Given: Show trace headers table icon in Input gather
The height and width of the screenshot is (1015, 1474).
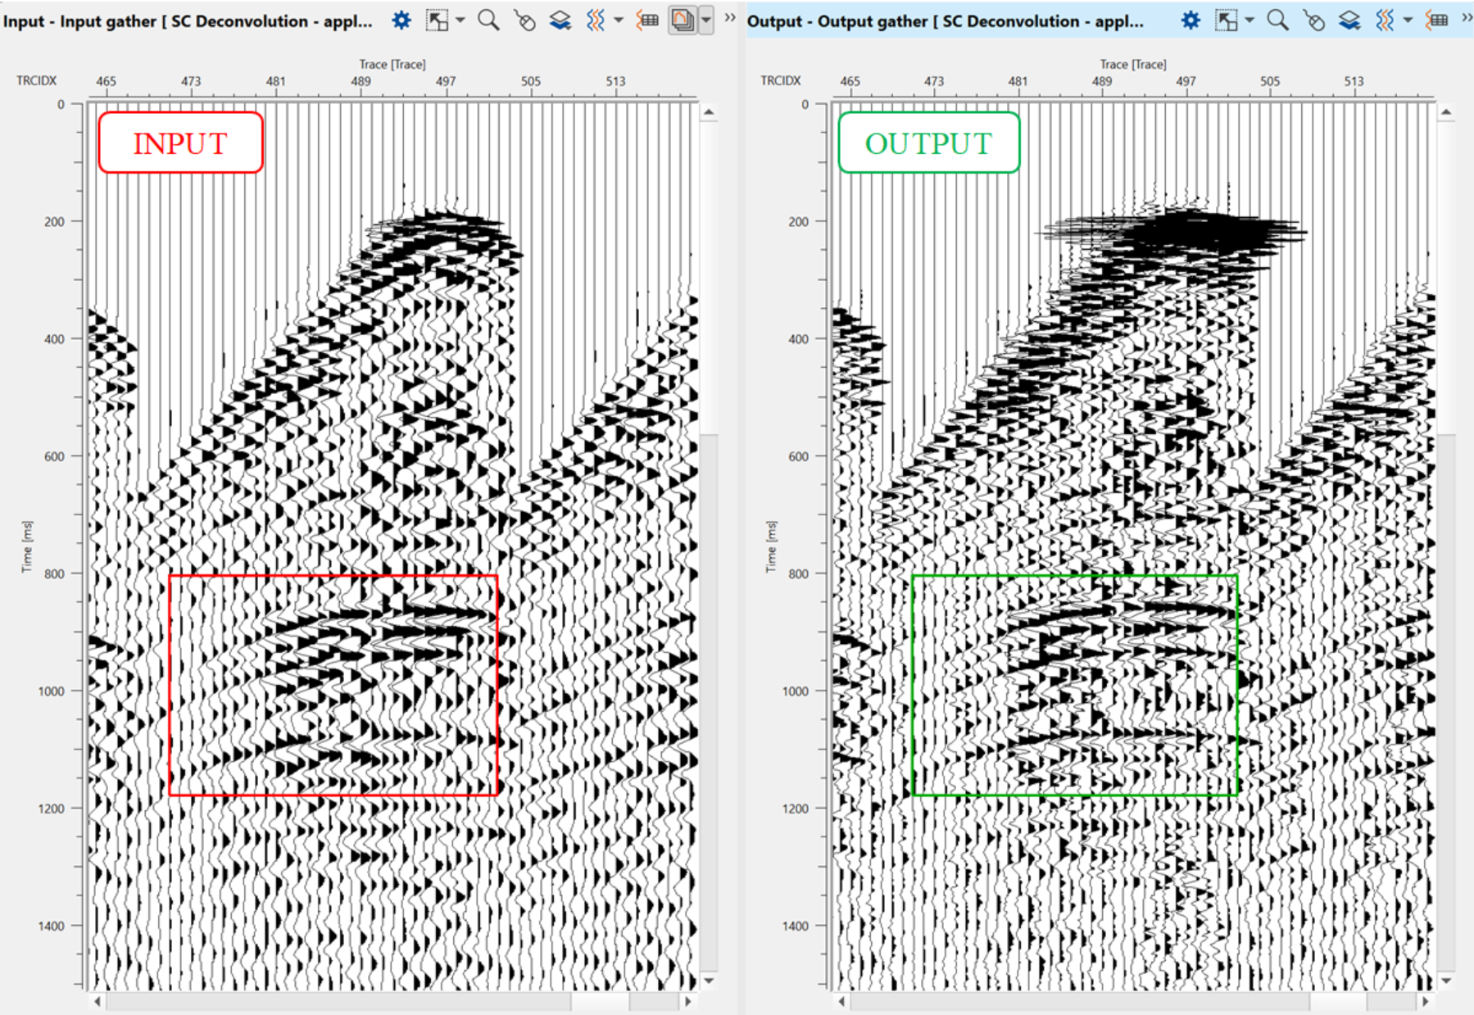Looking at the screenshot, I should click(647, 20).
